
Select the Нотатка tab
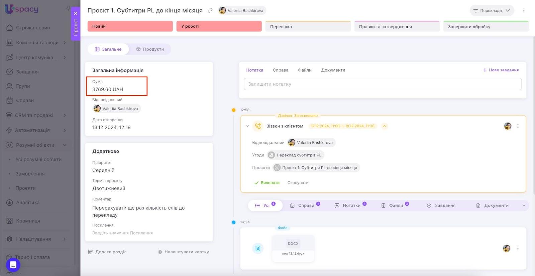click(x=255, y=70)
